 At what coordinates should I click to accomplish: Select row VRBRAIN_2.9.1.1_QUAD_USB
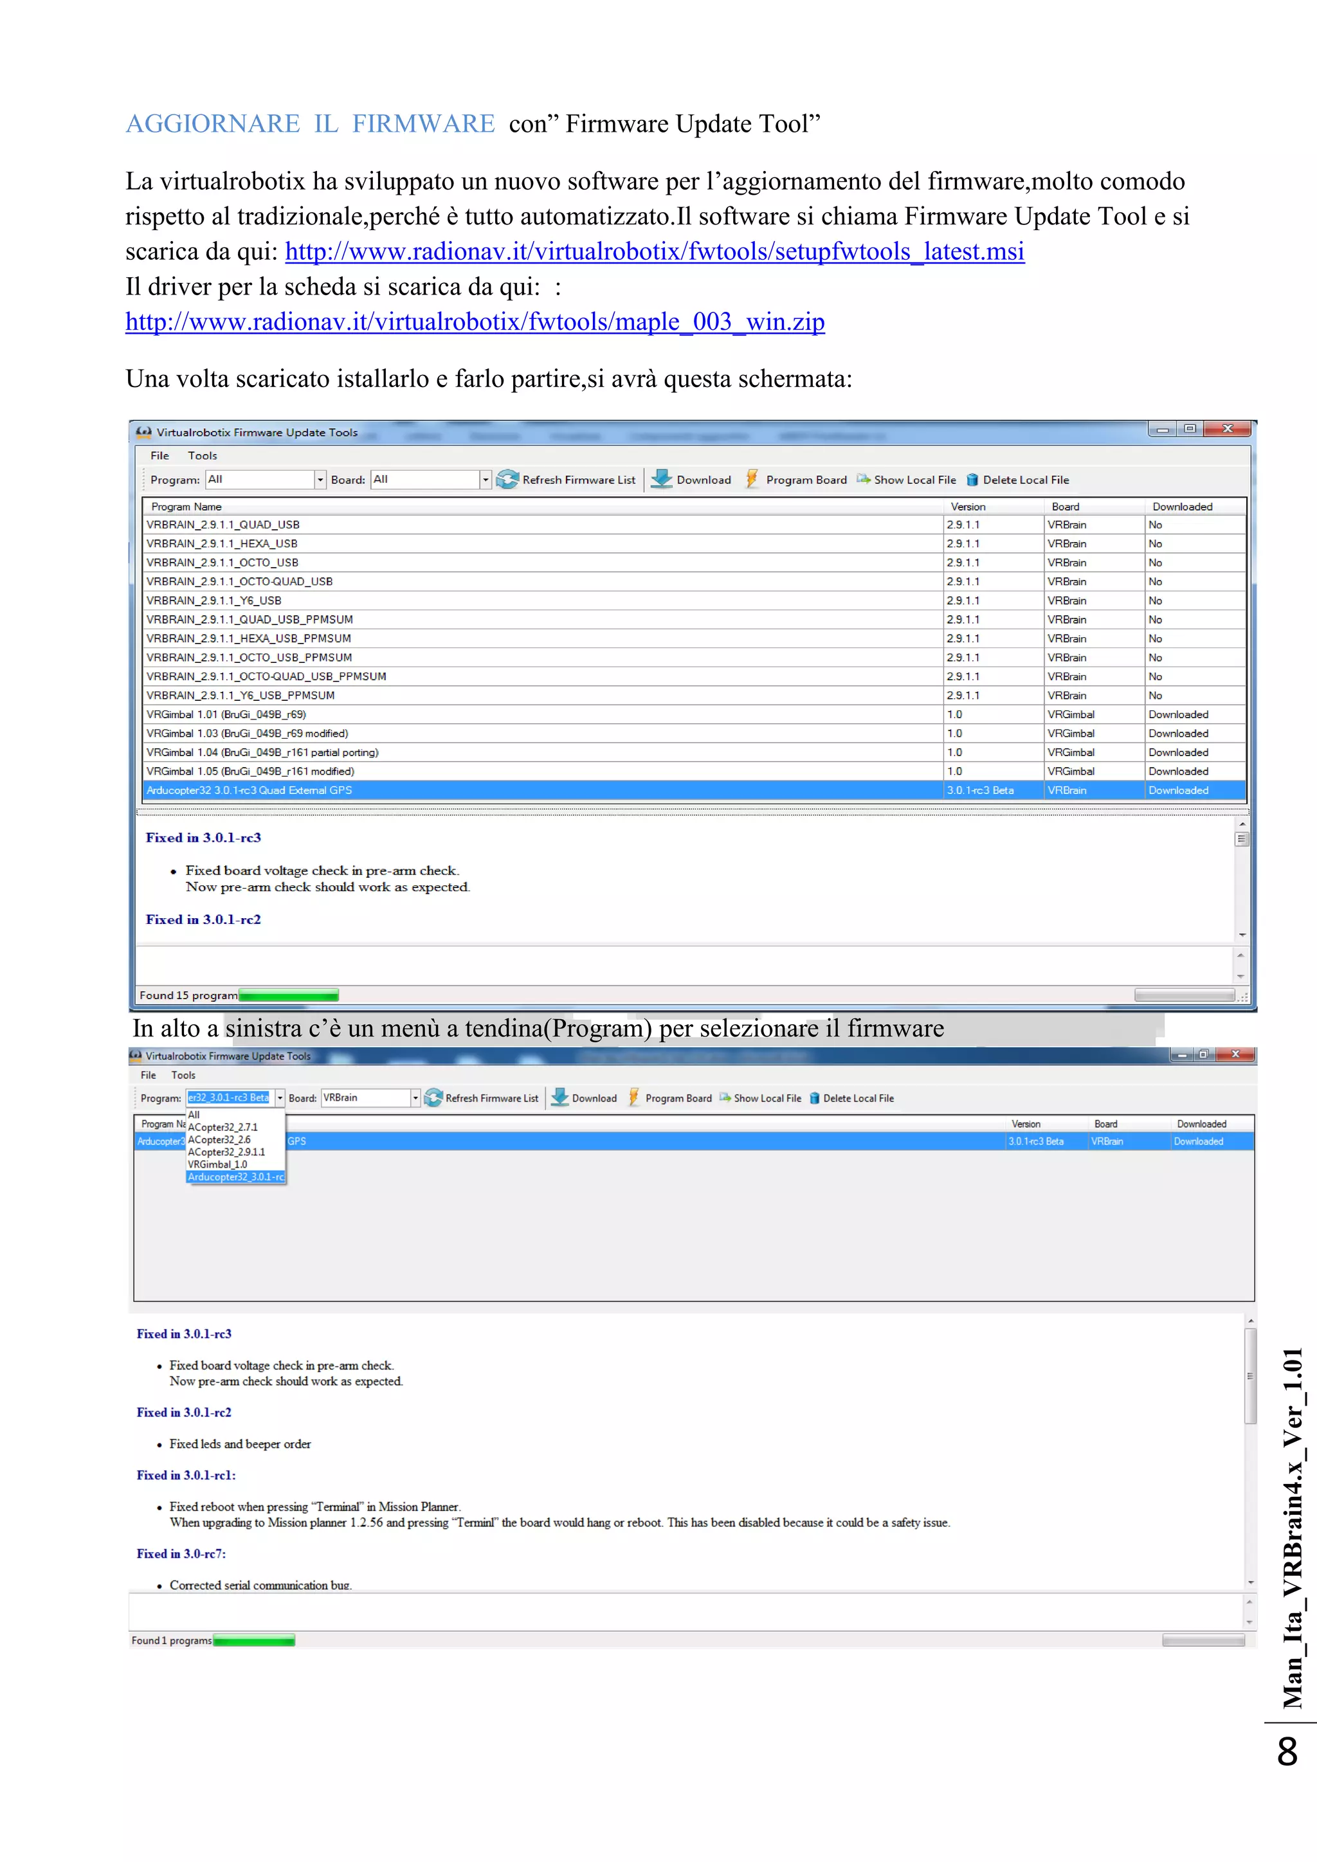[x=694, y=525]
